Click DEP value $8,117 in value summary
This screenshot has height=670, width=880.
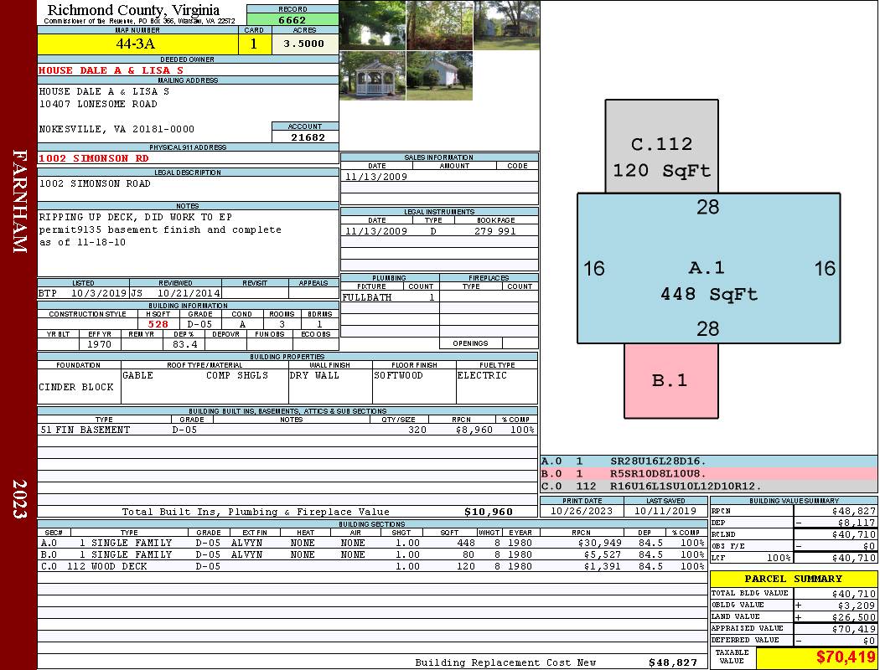(x=857, y=523)
